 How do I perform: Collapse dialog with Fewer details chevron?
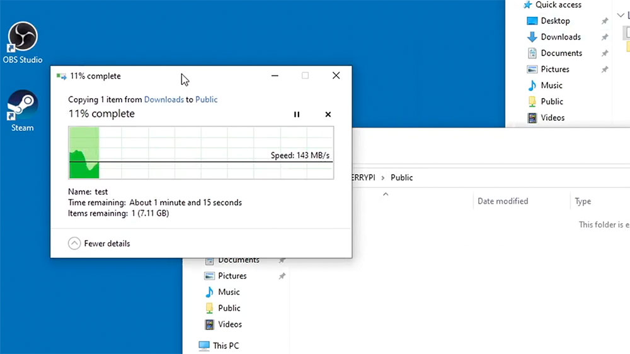coord(74,243)
